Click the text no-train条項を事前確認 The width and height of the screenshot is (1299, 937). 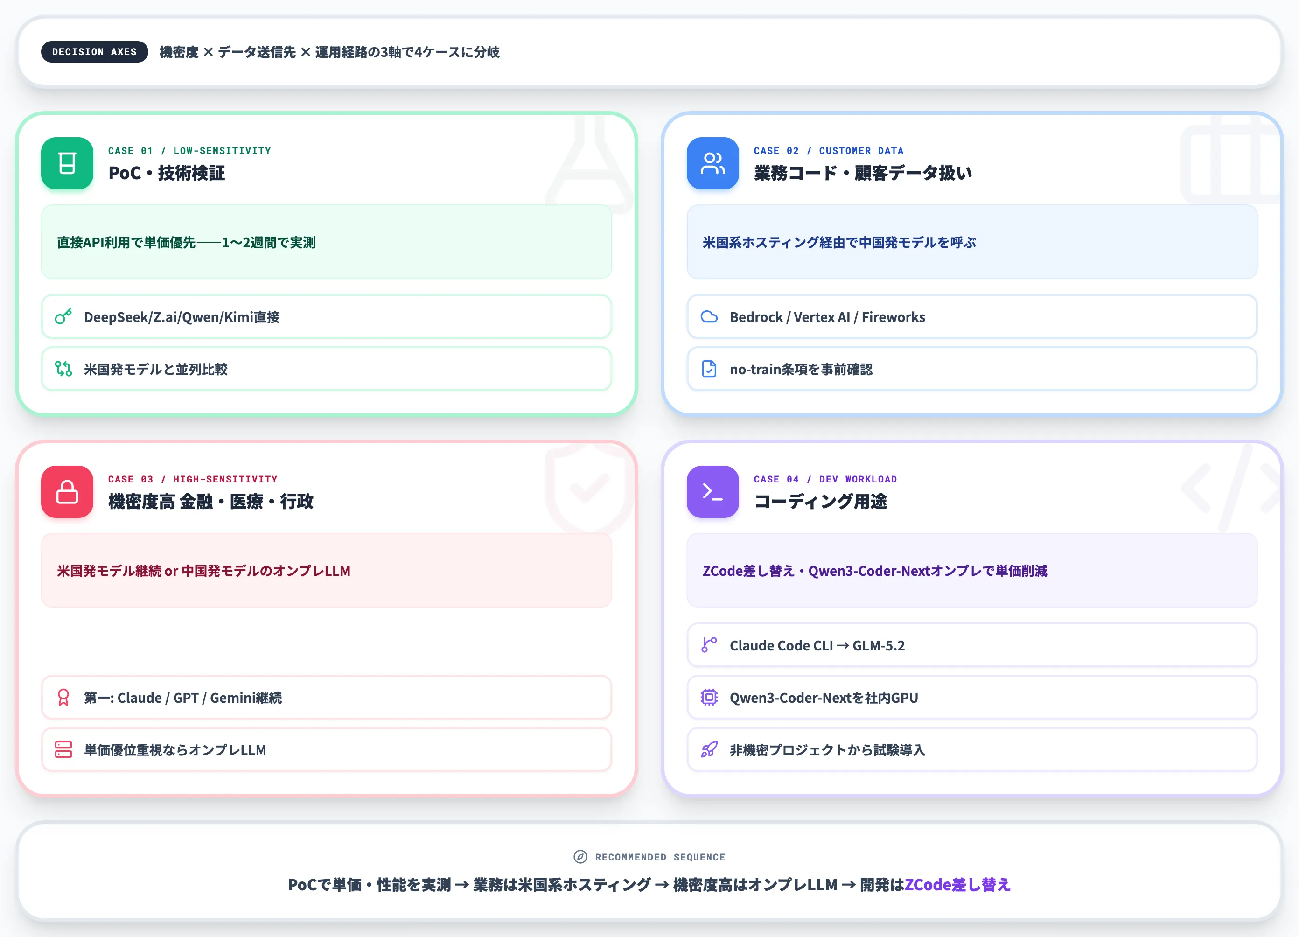pyautogui.click(x=801, y=369)
